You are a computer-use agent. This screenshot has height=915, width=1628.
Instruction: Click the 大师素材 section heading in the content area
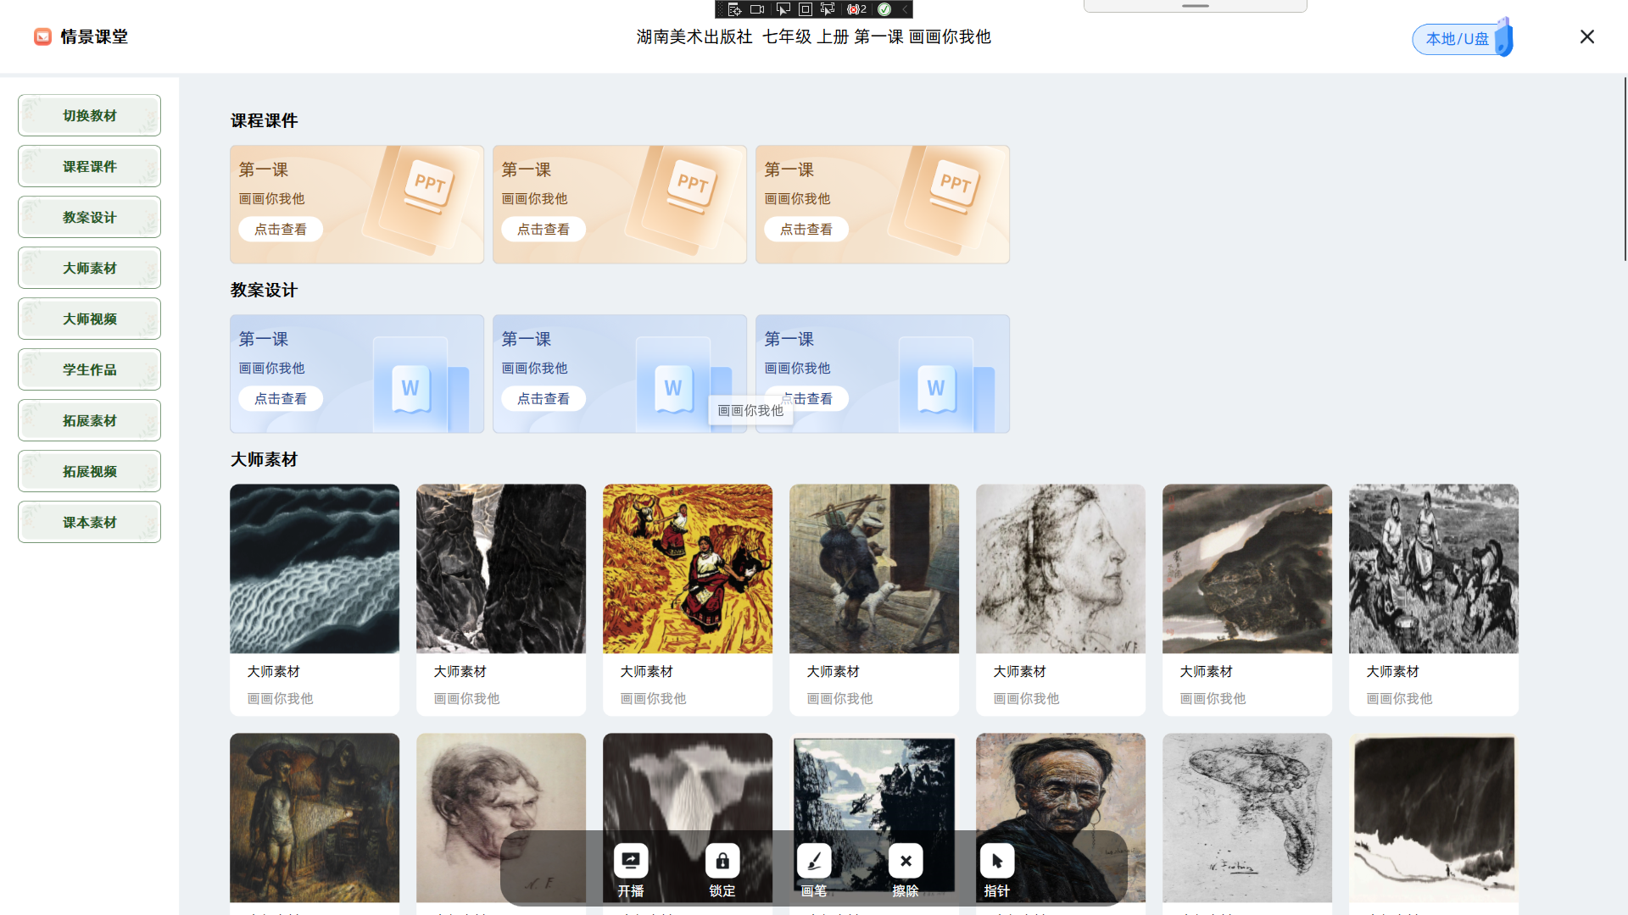click(264, 459)
